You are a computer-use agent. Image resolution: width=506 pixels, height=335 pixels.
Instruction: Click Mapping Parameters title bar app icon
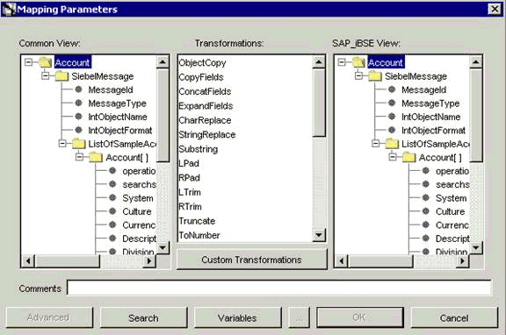pyautogui.click(x=9, y=9)
